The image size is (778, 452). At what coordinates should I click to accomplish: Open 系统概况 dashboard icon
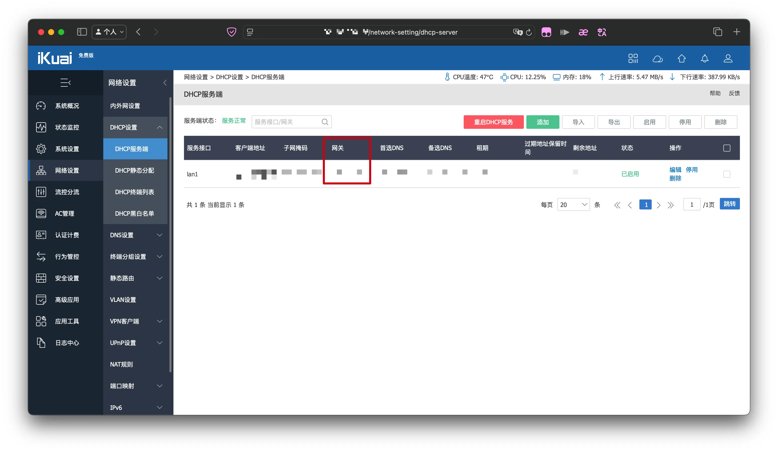coord(41,106)
